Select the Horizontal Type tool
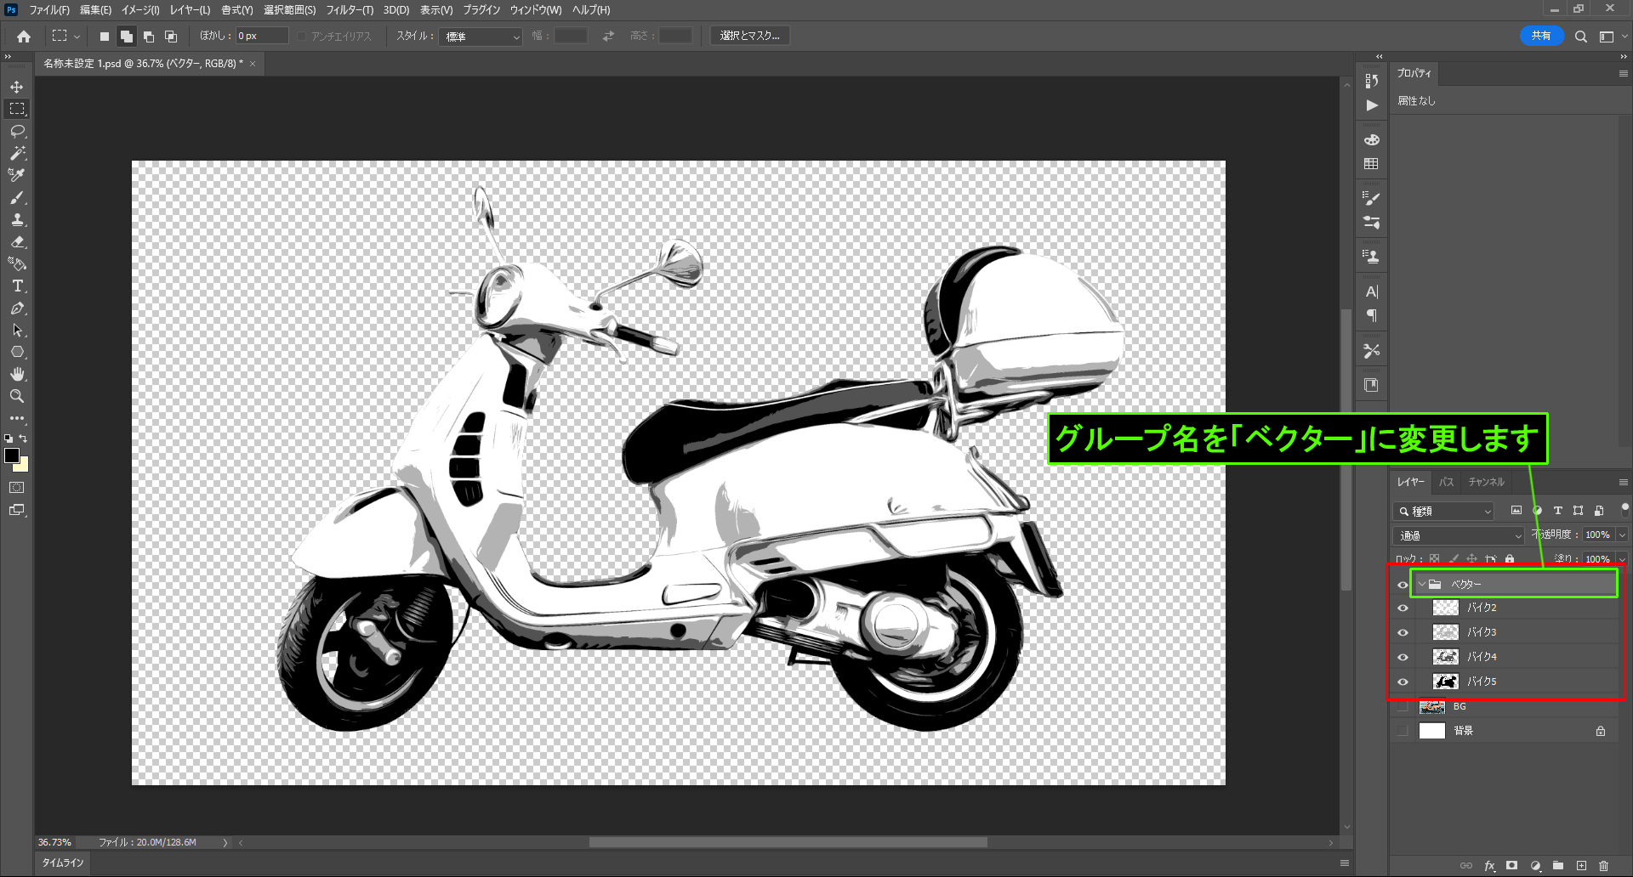Viewport: 1633px width, 877px height. pyautogui.click(x=17, y=286)
